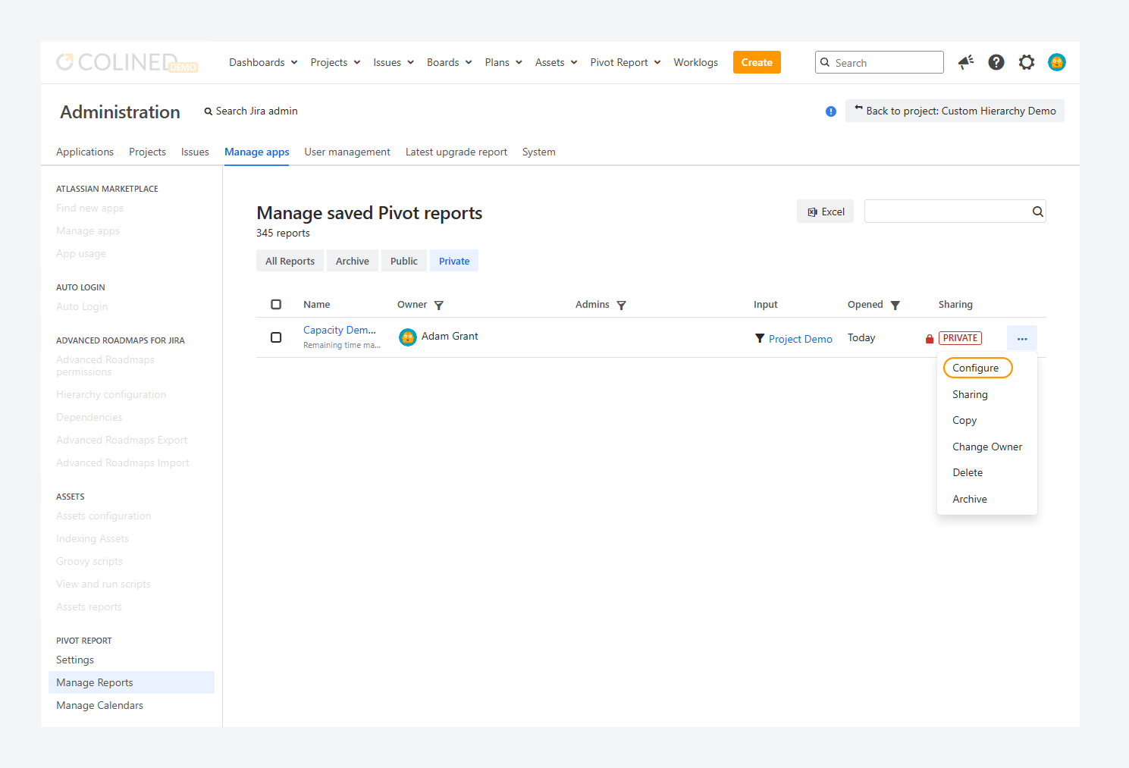Click the Adam Grant avatar in report row

point(408,337)
